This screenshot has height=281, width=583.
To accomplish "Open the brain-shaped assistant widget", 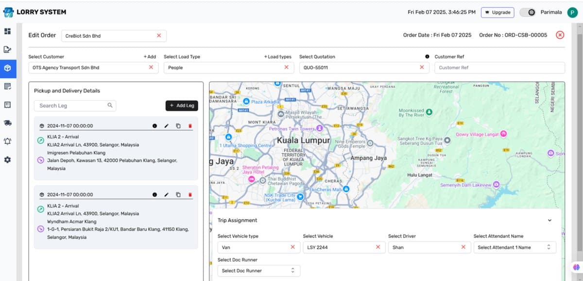I will click(576, 267).
